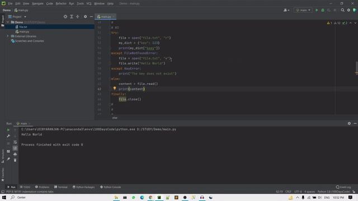Click UTF-8 encoding in status bar
358x201 pixels.
pos(298,192)
